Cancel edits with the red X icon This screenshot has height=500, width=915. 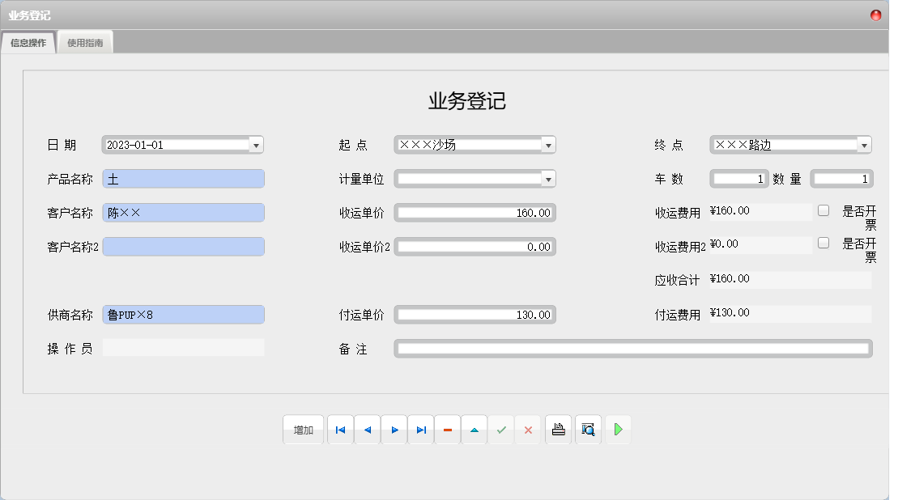[x=528, y=430]
